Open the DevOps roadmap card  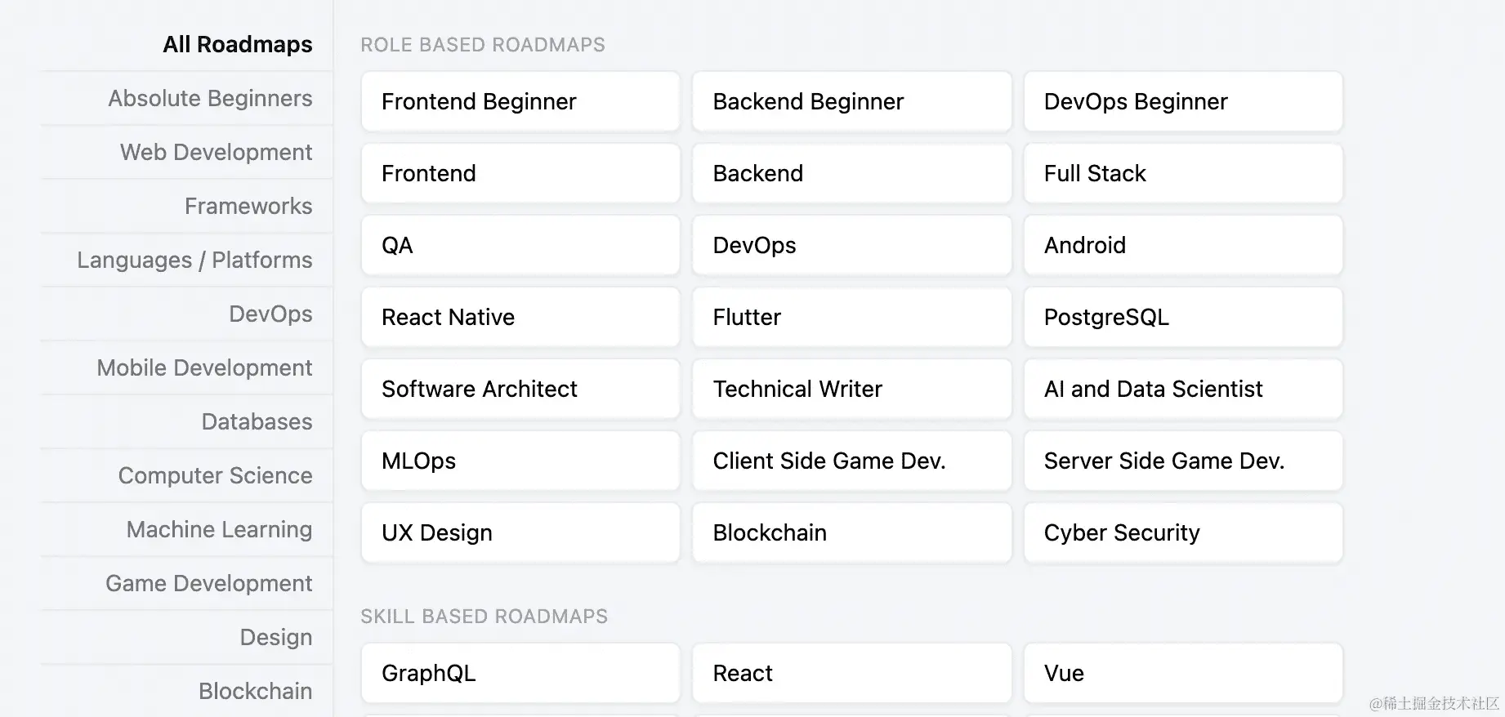(x=851, y=245)
